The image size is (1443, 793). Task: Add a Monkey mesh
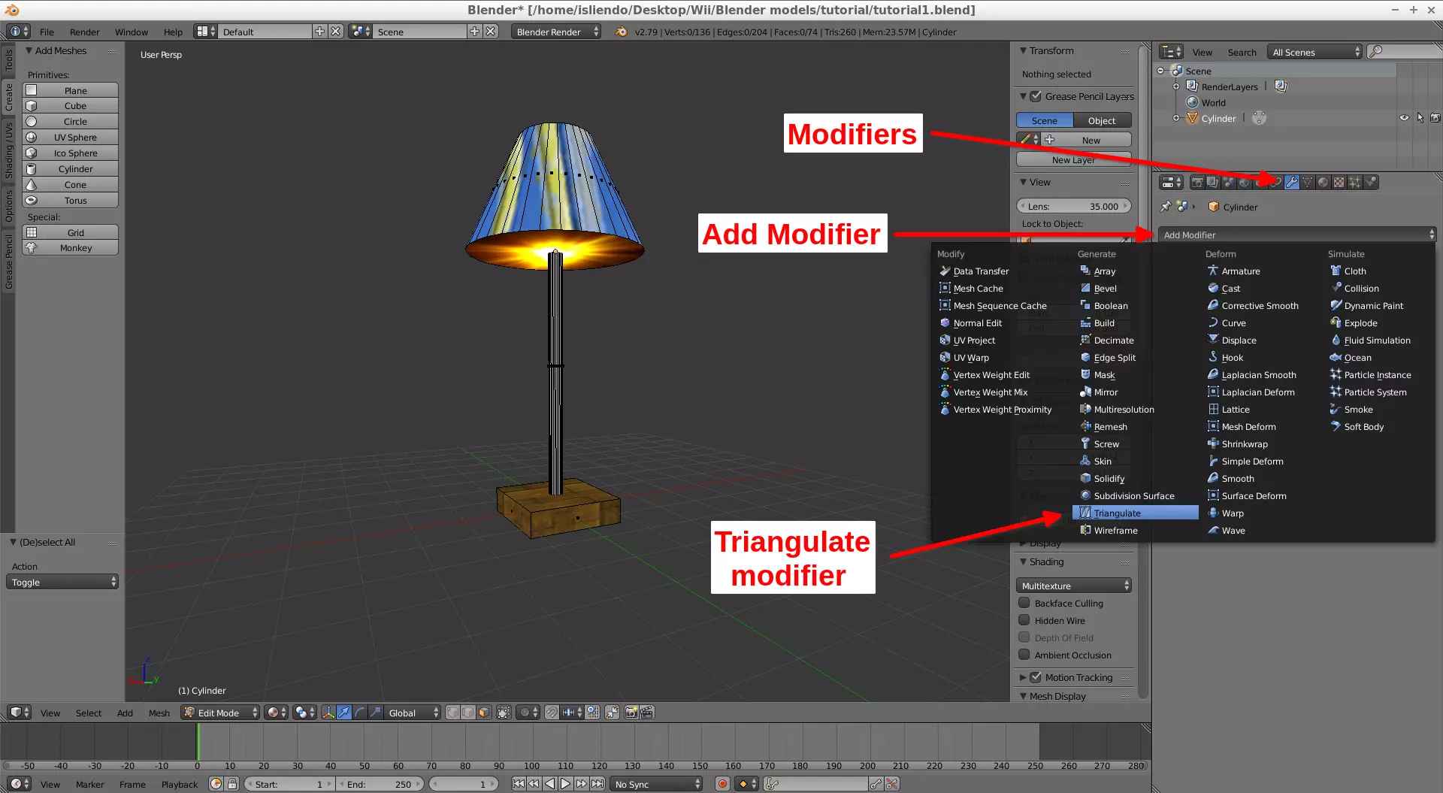coord(71,248)
